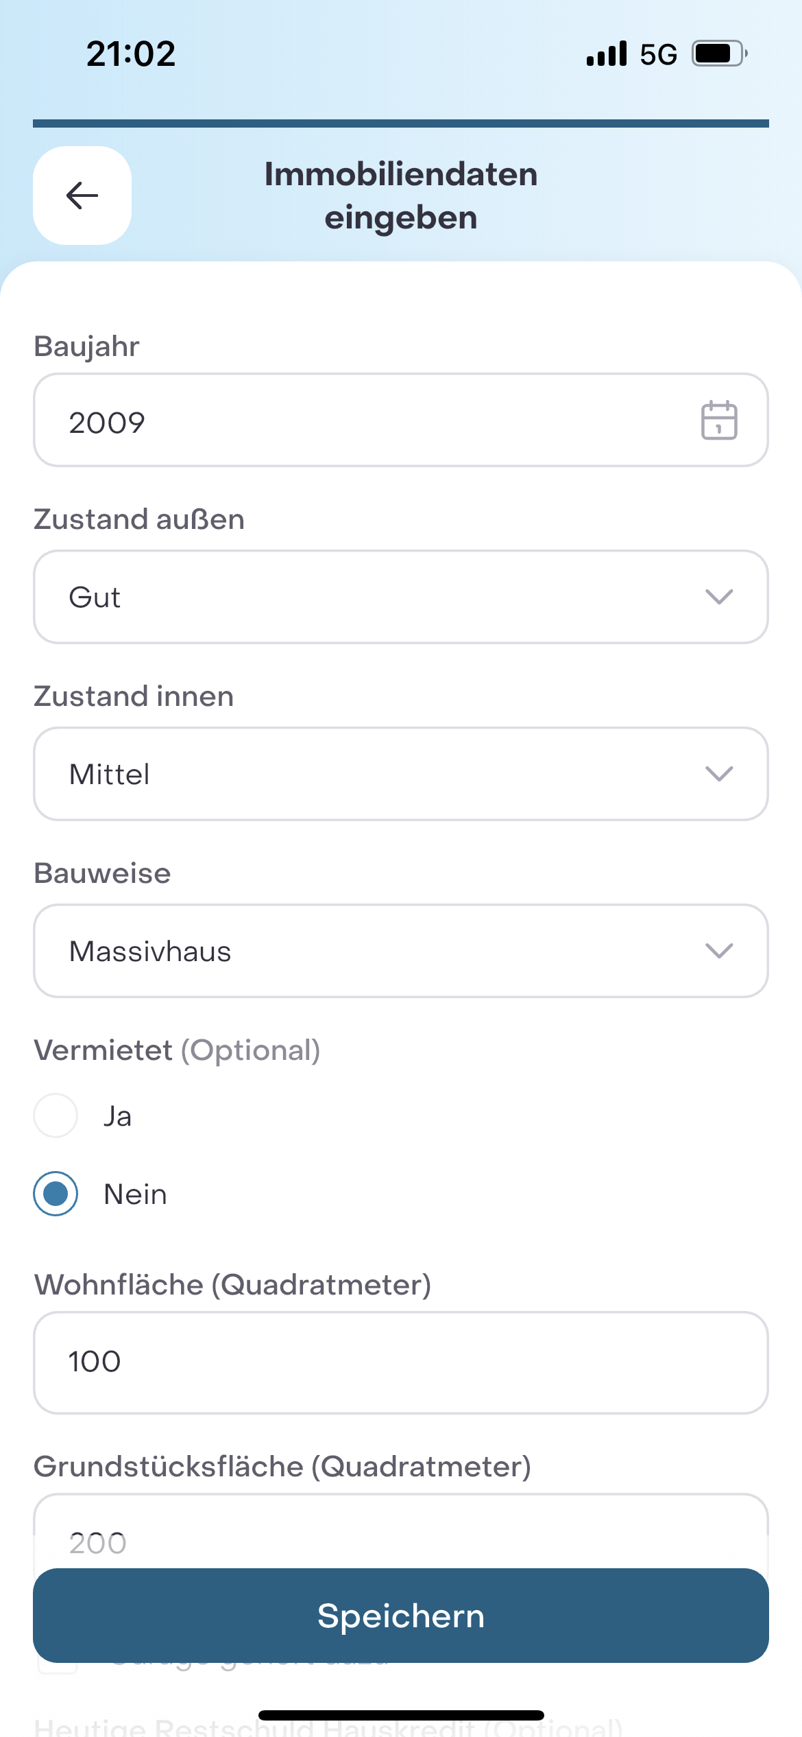802x1737 pixels.
Task: Tap the Nein label under Vermietet
Action: [135, 1195]
